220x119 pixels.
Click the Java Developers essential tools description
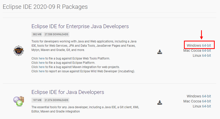pyautogui.click(x=85, y=109)
